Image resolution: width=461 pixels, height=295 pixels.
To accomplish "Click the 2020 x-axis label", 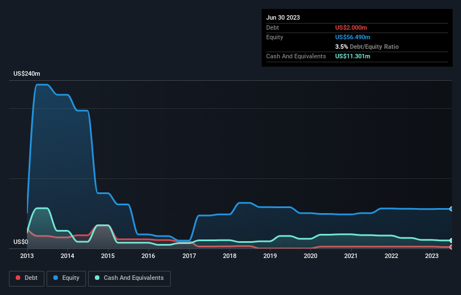I will 311,256.
